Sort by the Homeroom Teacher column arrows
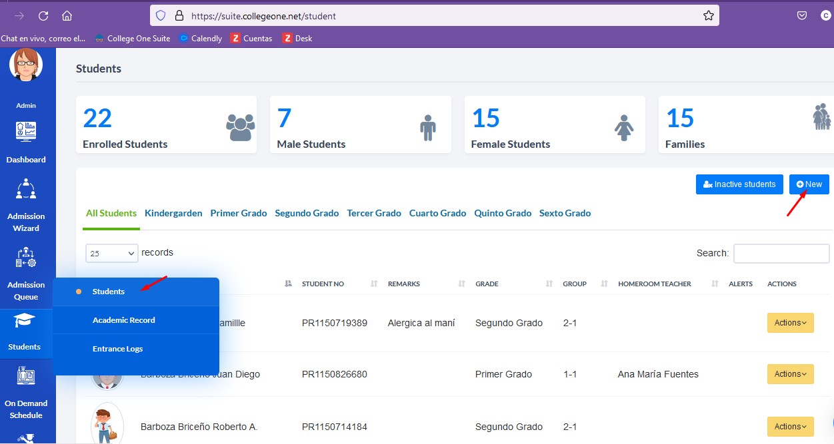 715,284
